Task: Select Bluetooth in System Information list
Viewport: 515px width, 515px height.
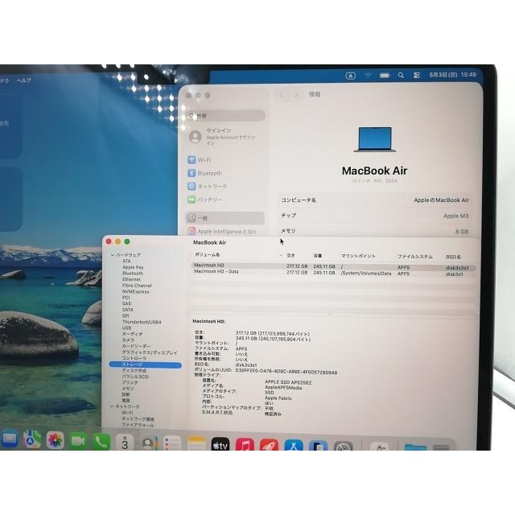Action: click(132, 274)
